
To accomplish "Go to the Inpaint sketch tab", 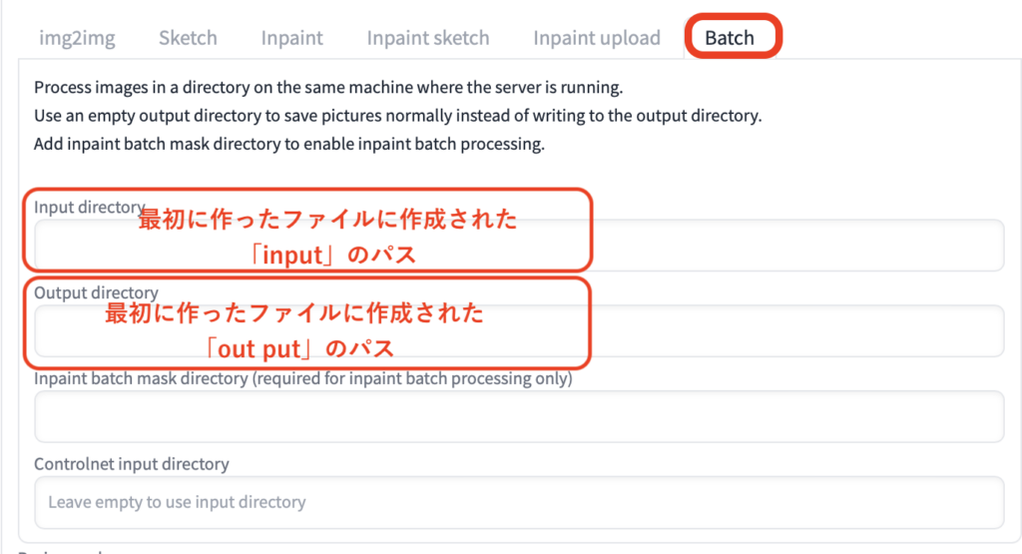I will 427,38.
